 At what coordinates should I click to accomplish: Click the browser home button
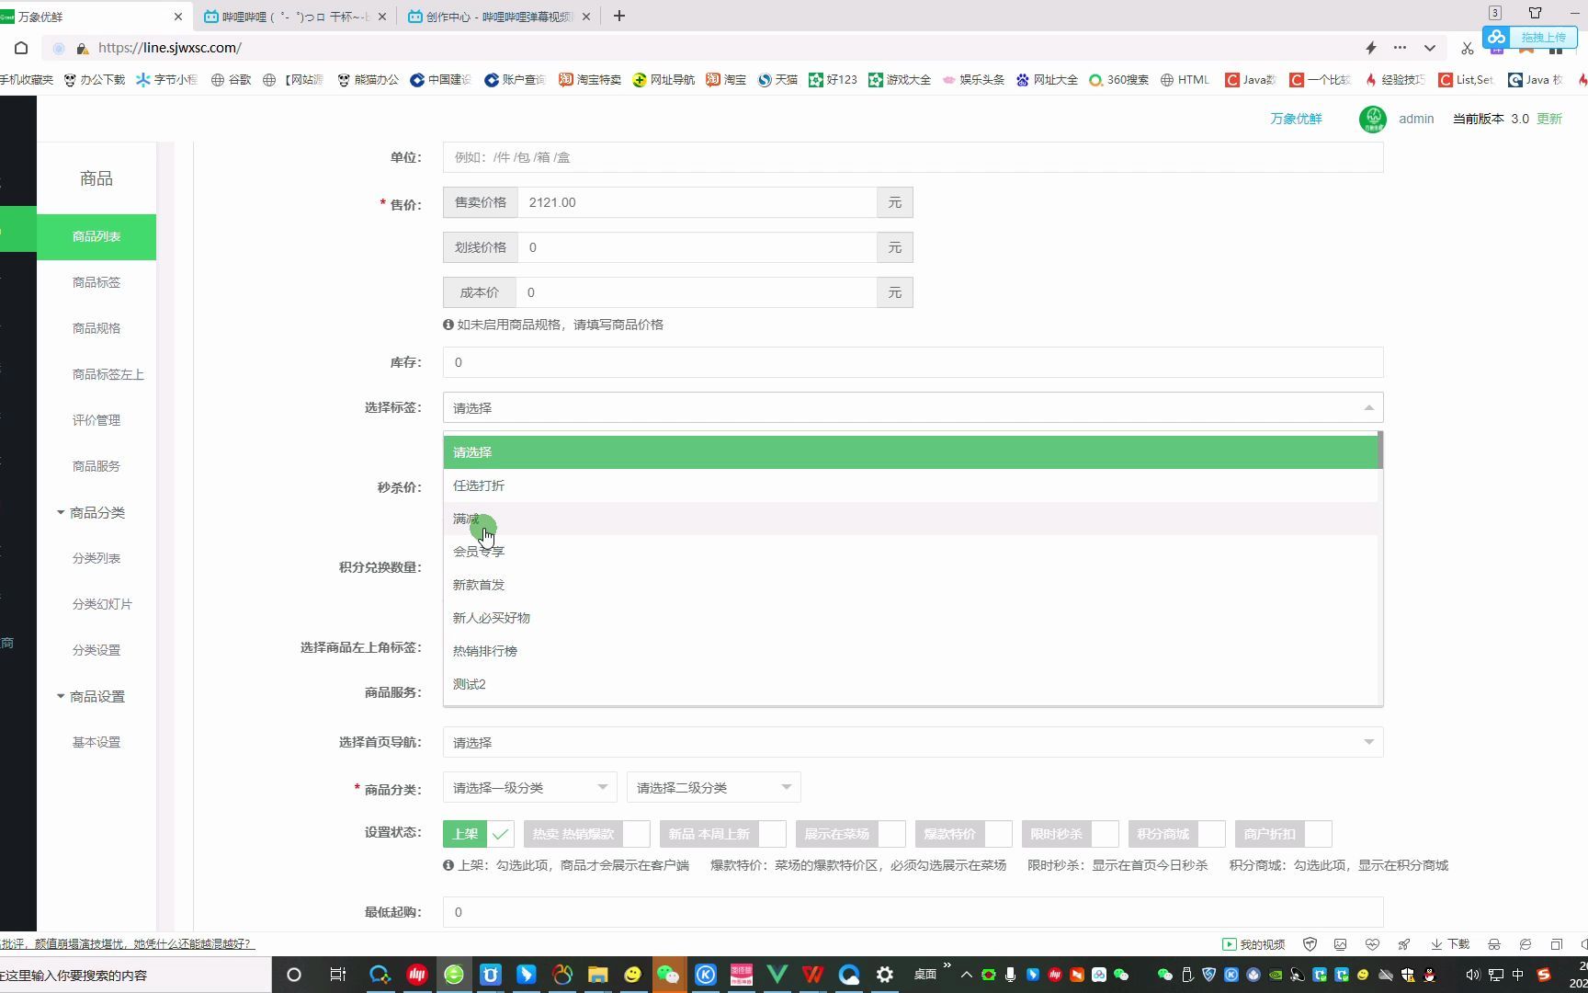[x=21, y=48]
